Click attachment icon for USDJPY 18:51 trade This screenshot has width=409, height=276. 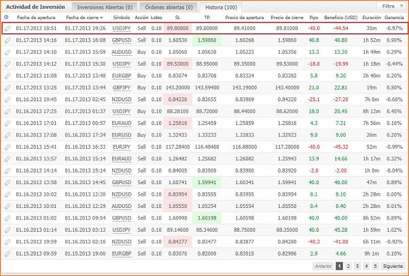[x=8, y=28]
